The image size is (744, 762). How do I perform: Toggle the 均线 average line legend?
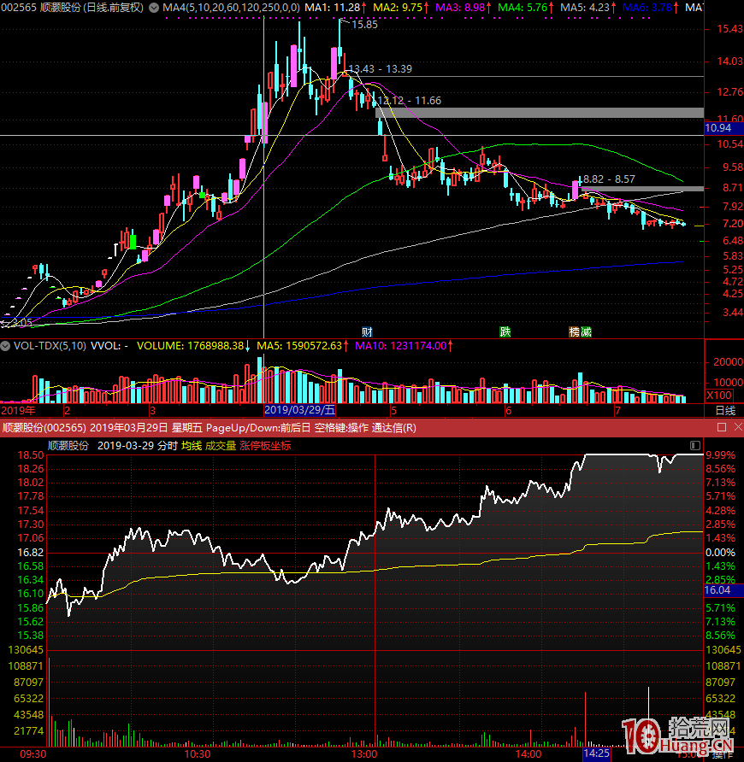pyautogui.click(x=192, y=446)
